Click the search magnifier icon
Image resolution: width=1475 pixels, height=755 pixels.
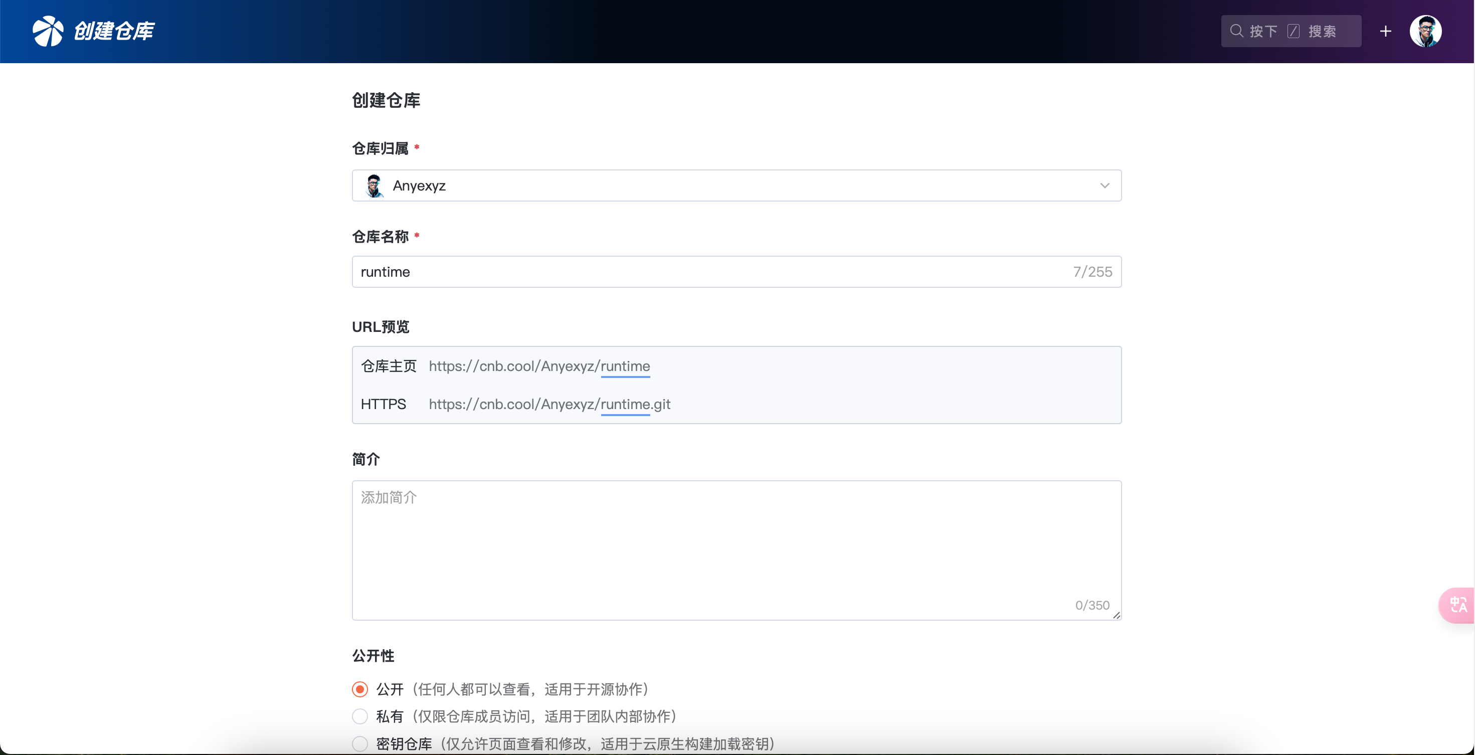1236,31
